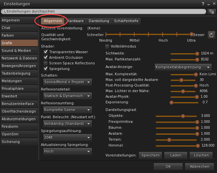The image size is (217, 173).
Task: Uncheck Ambient Occlusion
Action: 46,57
